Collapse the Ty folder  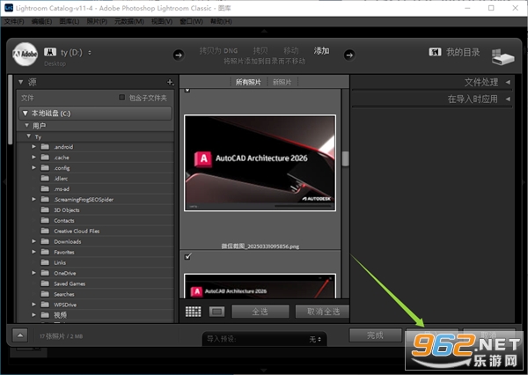(29, 136)
